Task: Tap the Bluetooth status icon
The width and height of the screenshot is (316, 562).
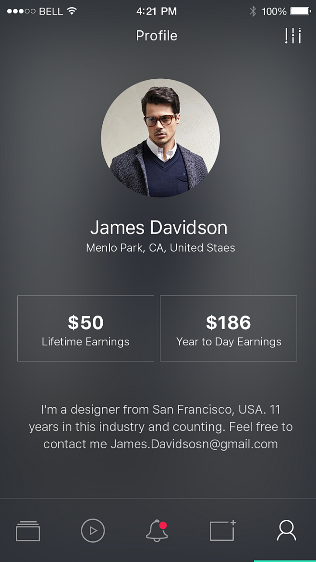Action: 253,11
